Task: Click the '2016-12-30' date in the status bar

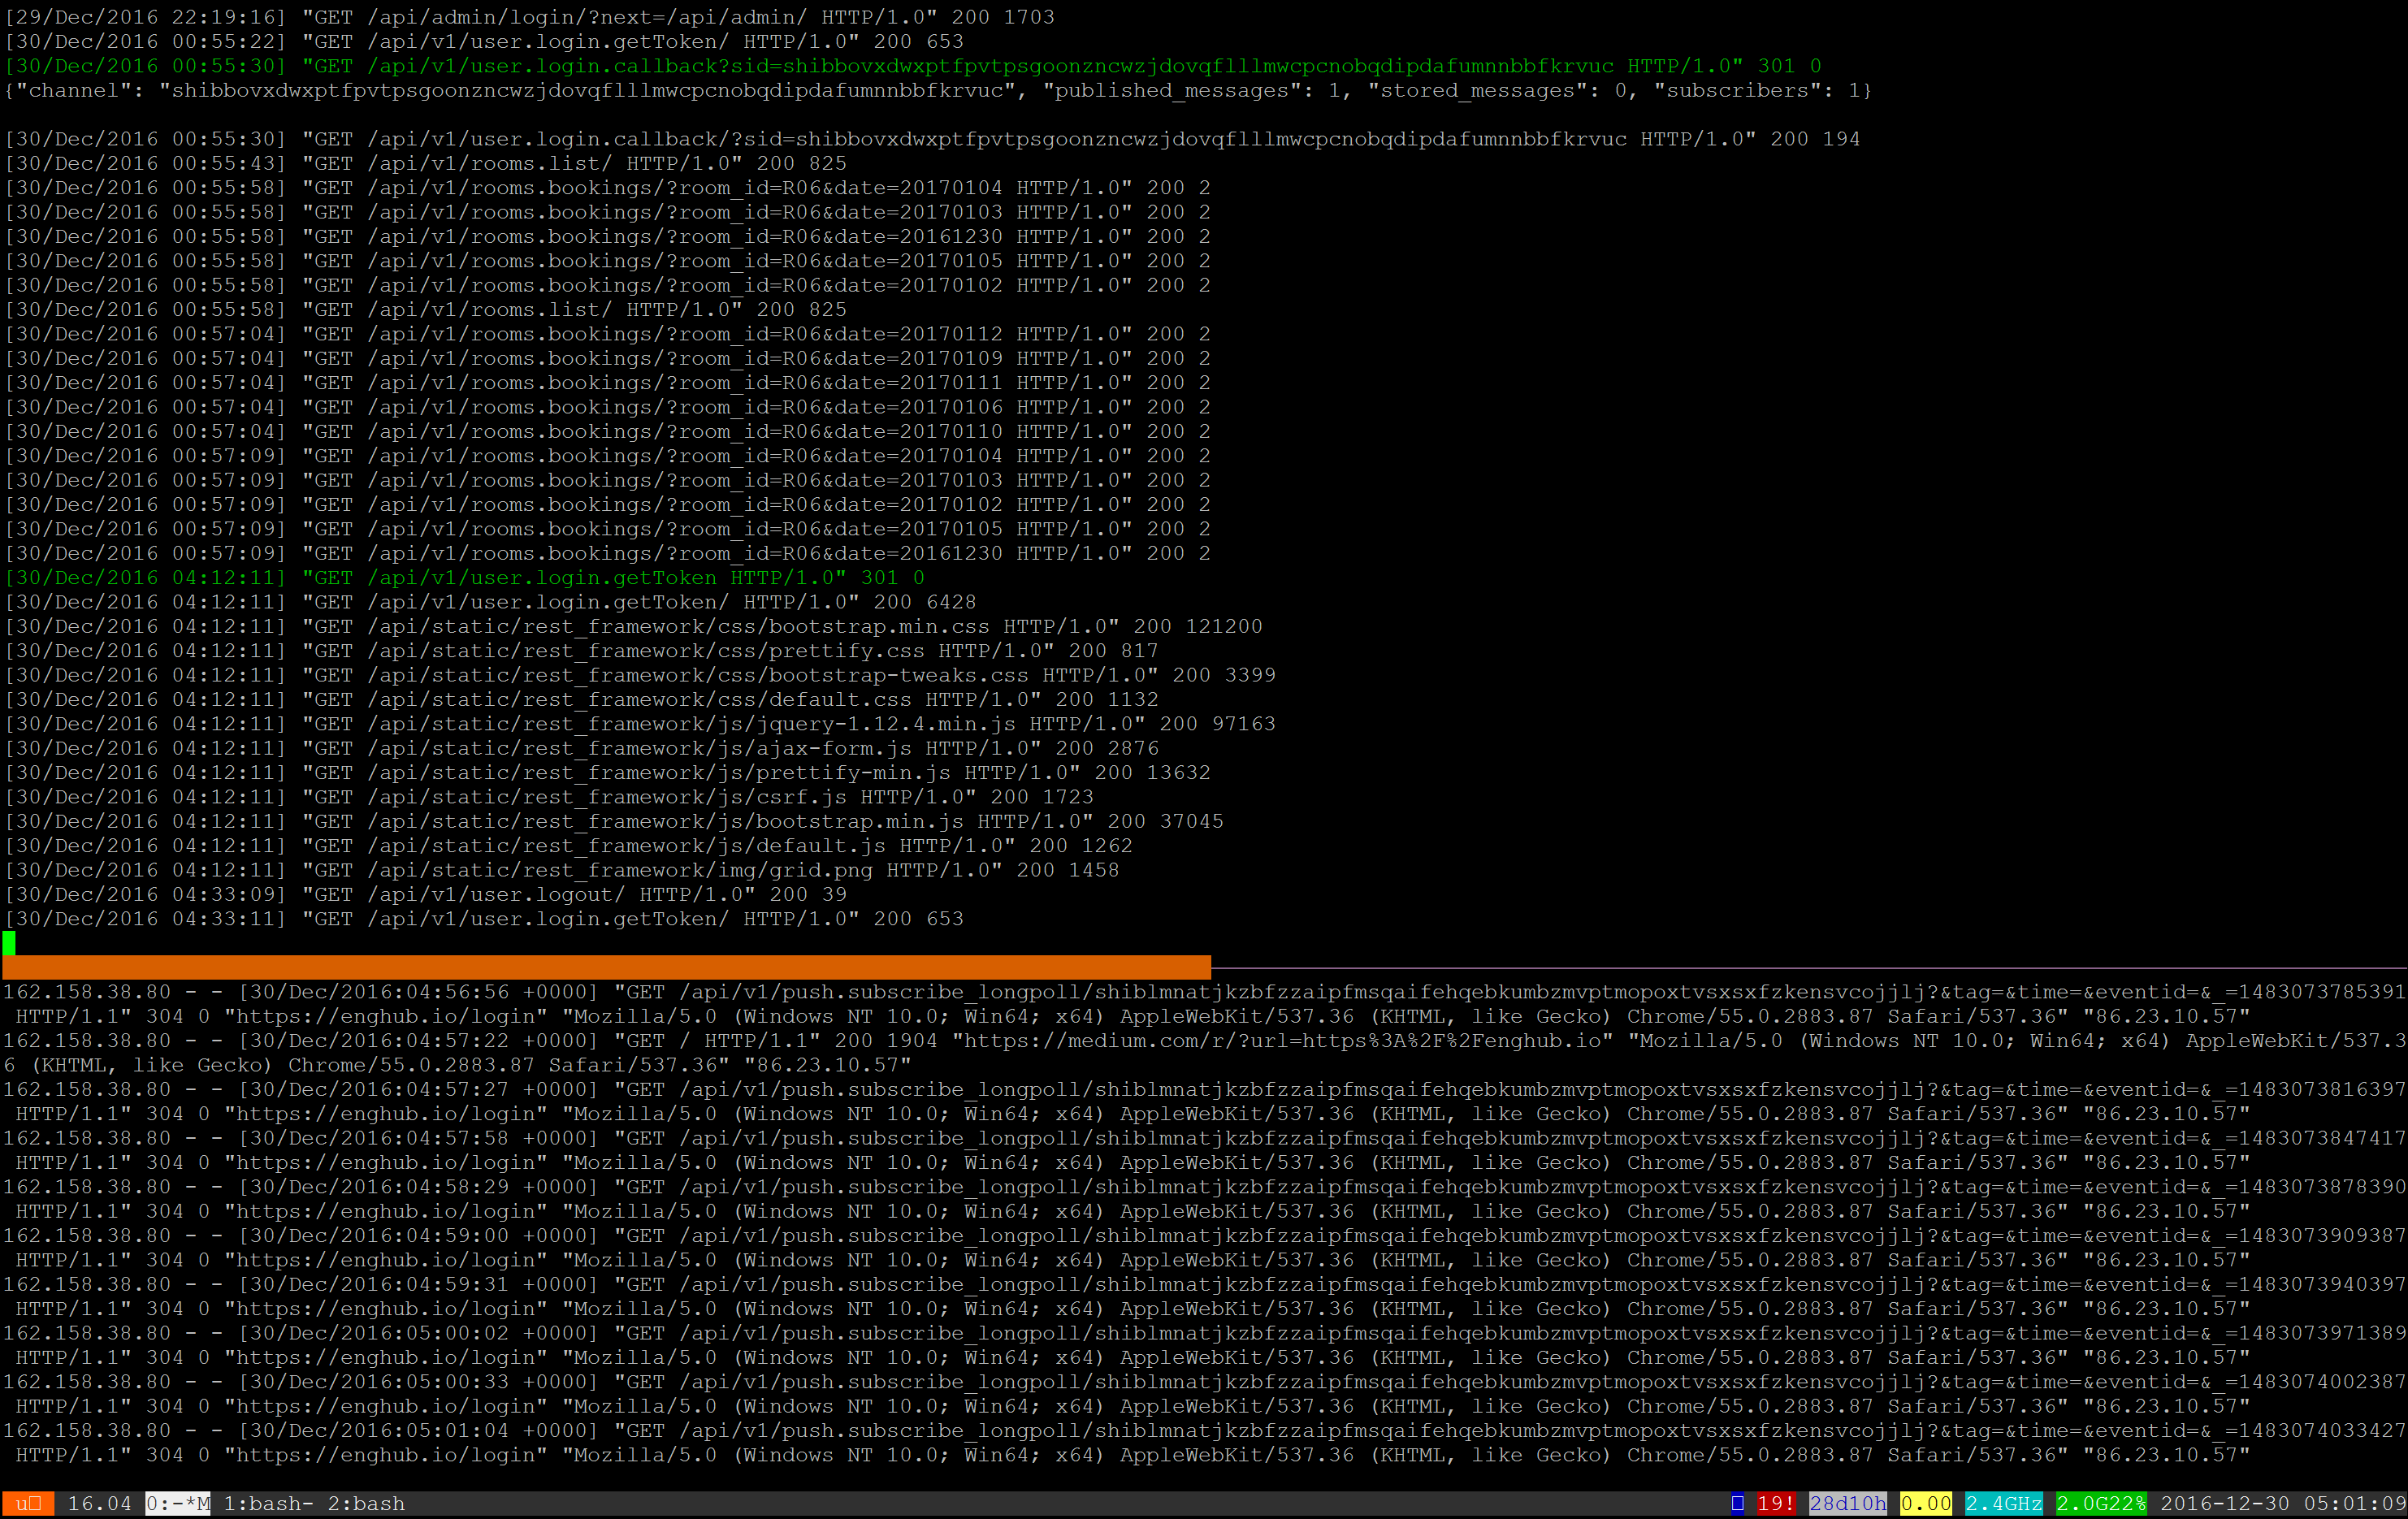Action: pyautogui.click(x=2225, y=1503)
